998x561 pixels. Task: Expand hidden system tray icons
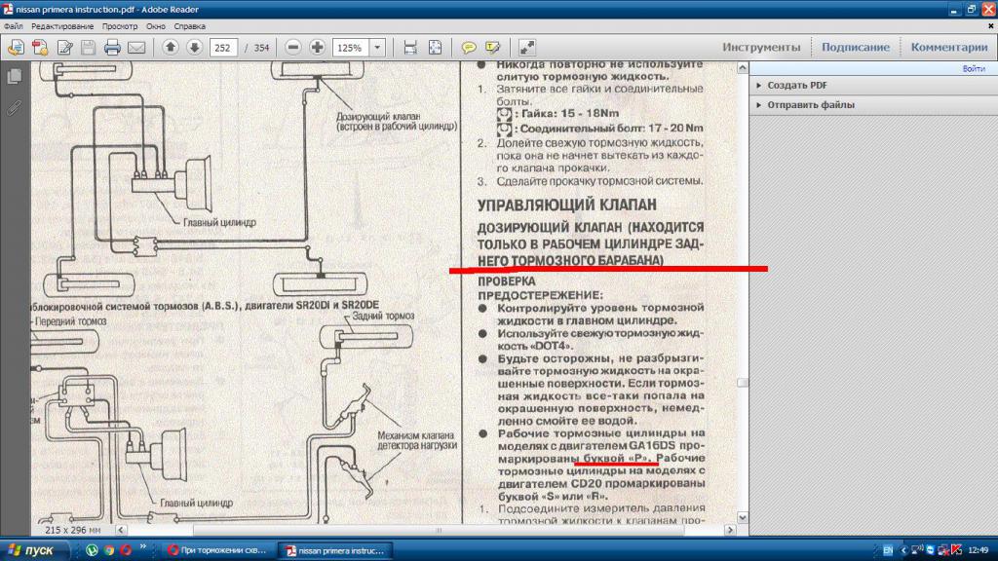click(x=903, y=550)
